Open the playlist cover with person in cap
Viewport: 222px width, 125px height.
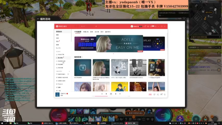[x=157, y=67]
